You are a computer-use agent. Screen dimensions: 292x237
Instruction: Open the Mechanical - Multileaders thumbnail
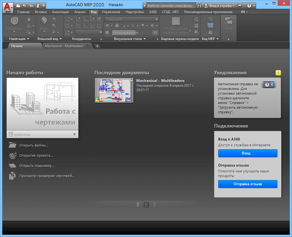click(114, 90)
